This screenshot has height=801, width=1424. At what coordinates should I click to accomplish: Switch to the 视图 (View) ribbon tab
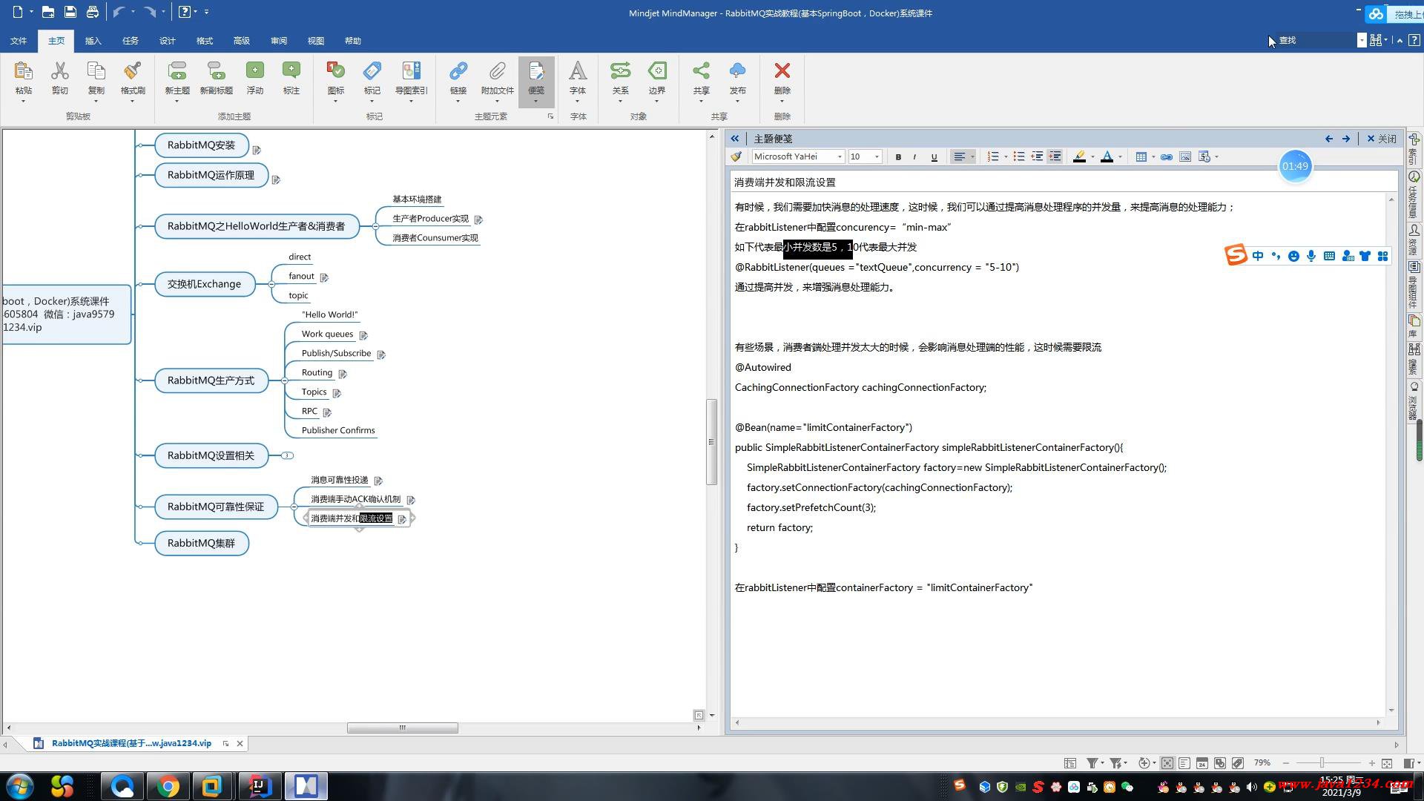pos(315,41)
